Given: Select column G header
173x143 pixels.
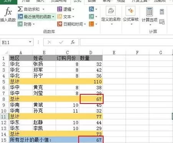Looking at the screenshot, I should pos(161,53).
